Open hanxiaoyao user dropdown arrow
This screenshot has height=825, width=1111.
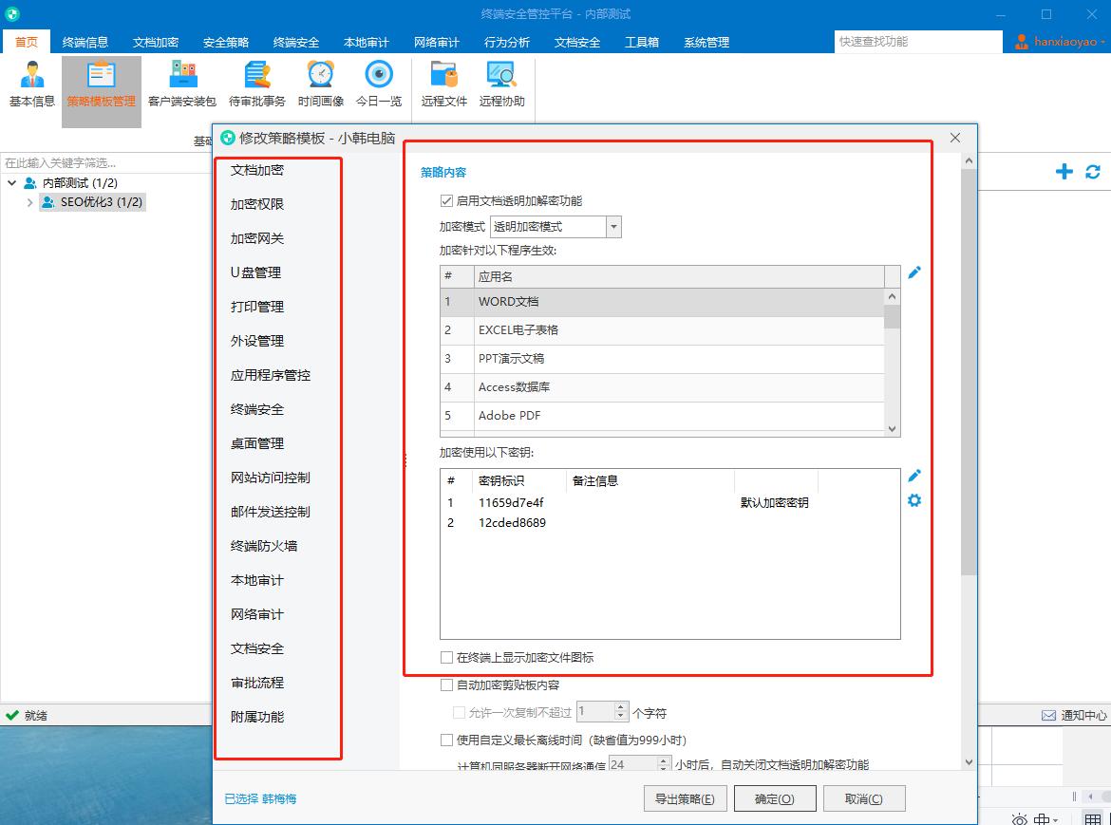click(1103, 43)
